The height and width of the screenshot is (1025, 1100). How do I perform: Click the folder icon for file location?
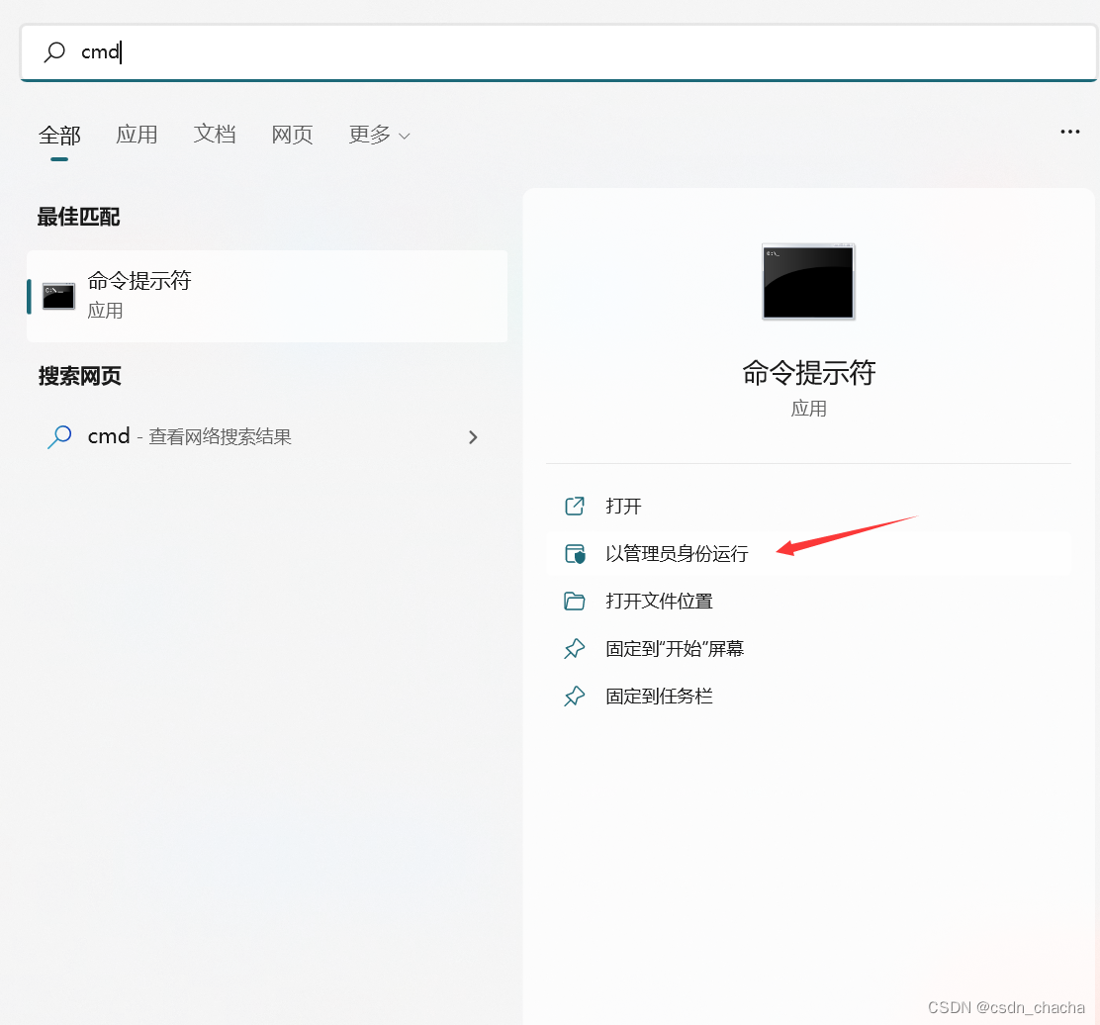click(575, 602)
